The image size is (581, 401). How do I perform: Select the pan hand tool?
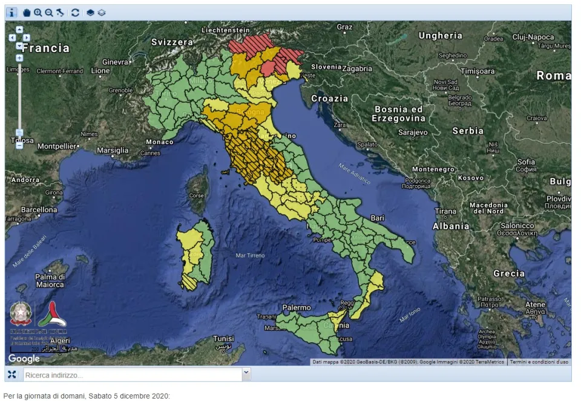click(27, 13)
